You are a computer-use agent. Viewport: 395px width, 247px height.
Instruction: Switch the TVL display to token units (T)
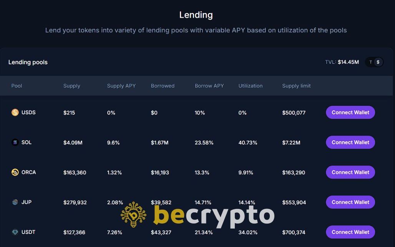pos(370,62)
